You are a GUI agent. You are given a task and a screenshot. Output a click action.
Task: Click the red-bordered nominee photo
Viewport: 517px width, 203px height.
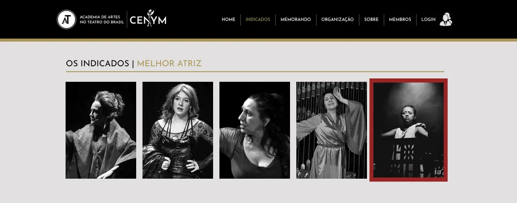(409, 130)
